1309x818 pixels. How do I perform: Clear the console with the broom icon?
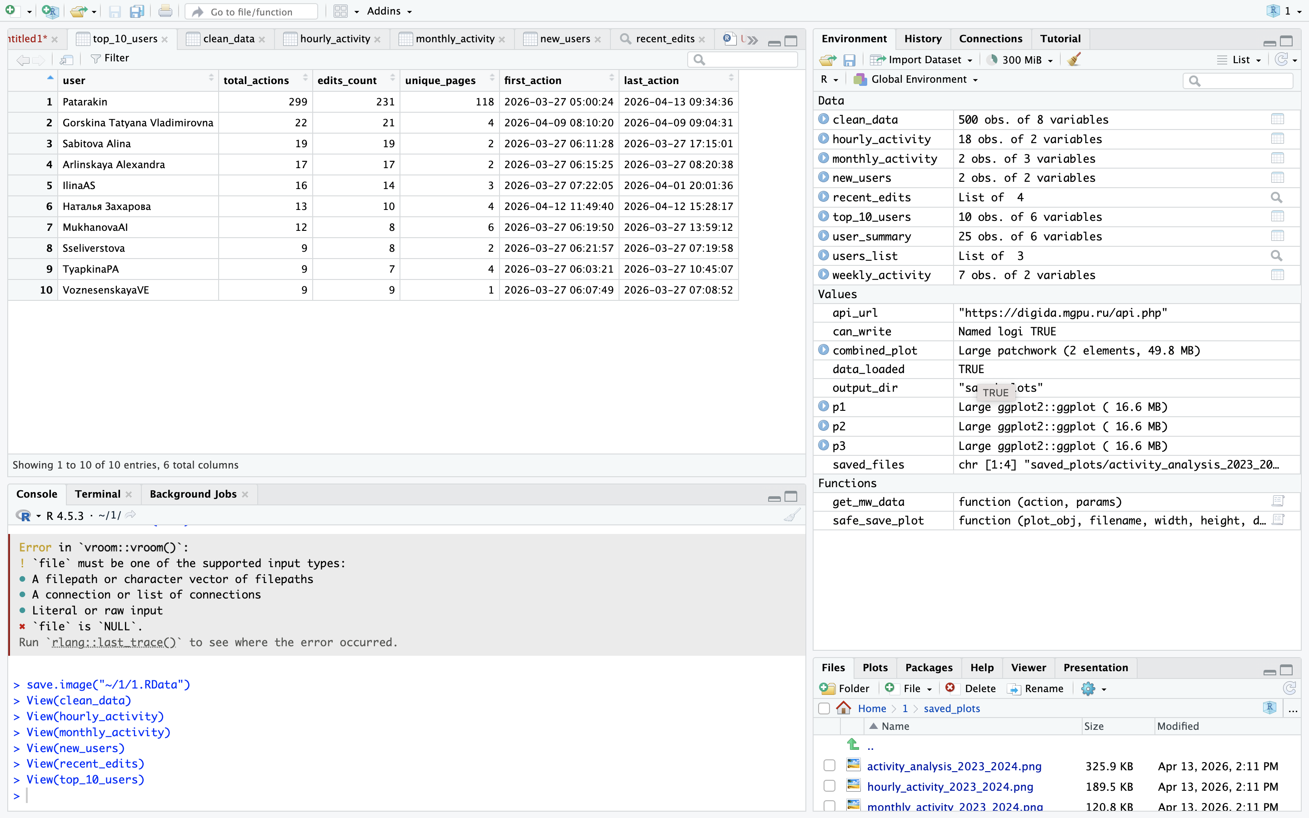[792, 515]
